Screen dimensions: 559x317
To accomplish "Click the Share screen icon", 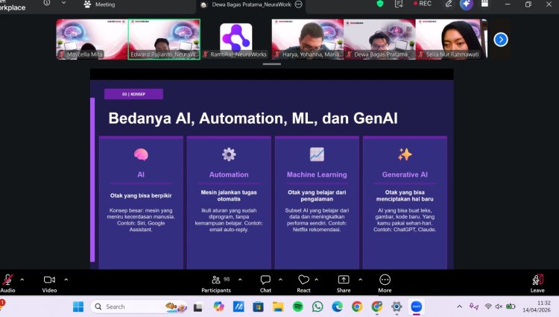I will pyautogui.click(x=344, y=280).
